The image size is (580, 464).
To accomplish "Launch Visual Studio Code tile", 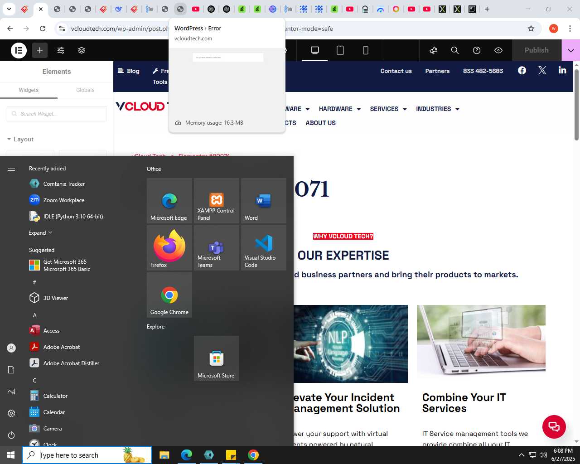I will 264,248.
